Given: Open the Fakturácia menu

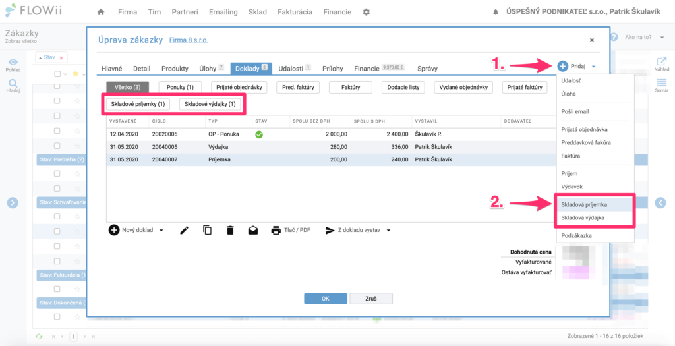Looking at the screenshot, I should click(x=295, y=12).
